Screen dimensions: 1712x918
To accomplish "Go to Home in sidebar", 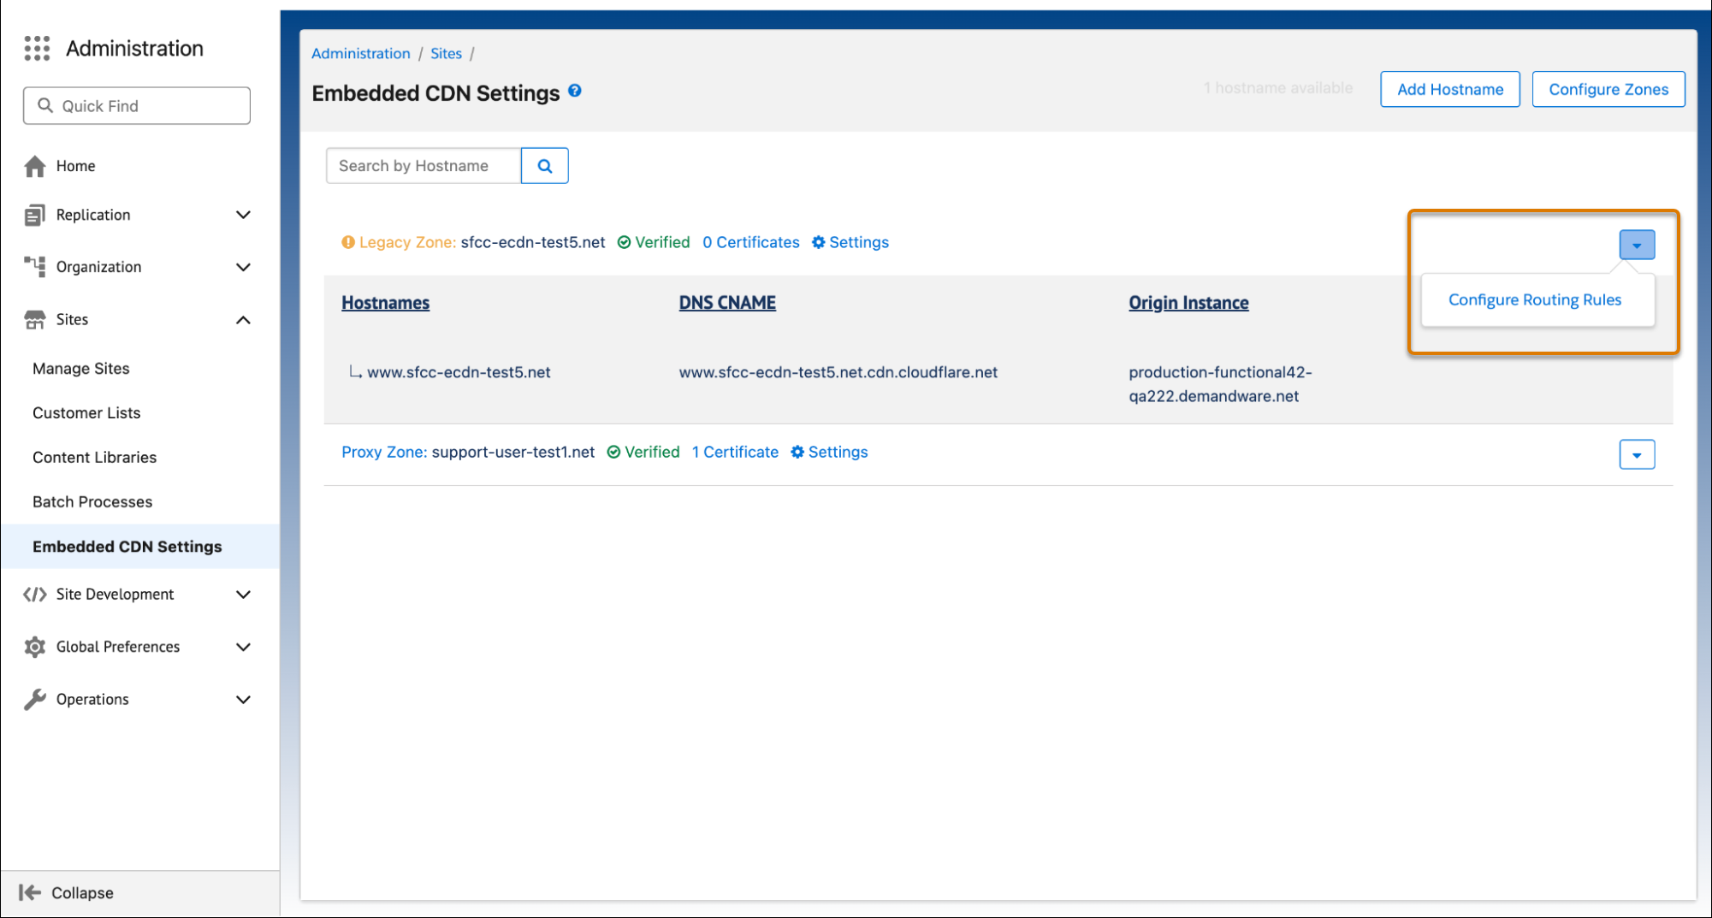I will (x=75, y=166).
